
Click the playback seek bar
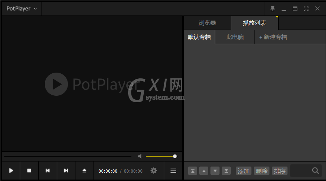[68, 156]
